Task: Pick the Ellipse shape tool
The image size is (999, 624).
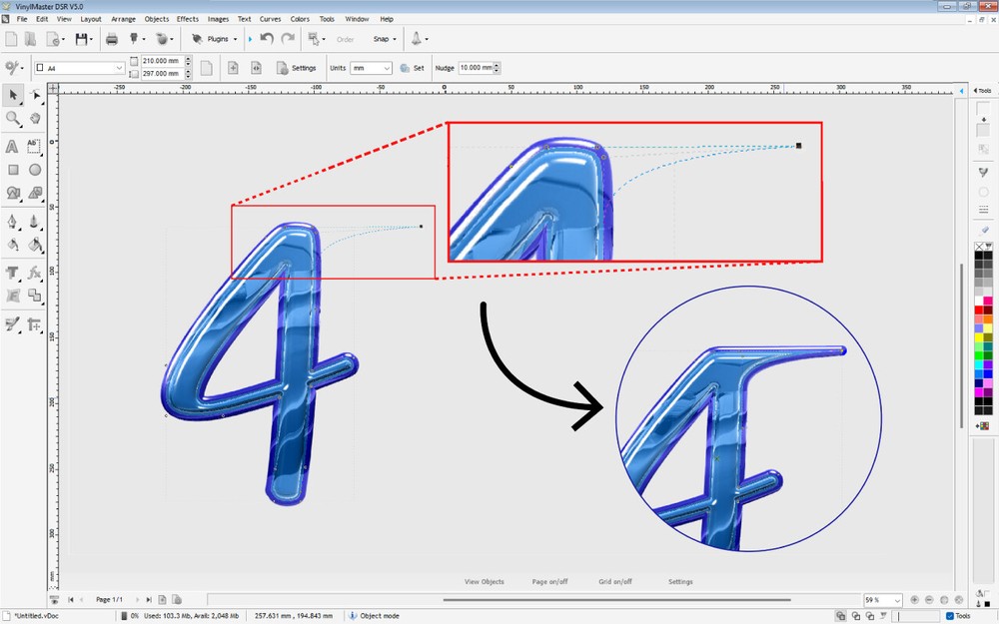Action: (34, 169)
